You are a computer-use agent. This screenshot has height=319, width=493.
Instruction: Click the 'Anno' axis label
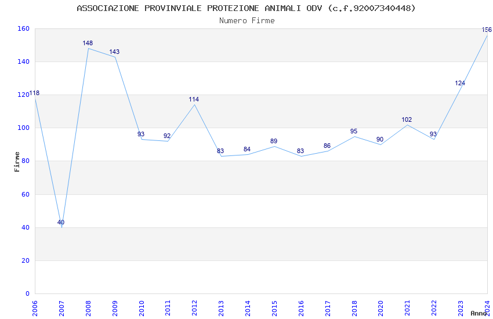click(x=479, y=313)
